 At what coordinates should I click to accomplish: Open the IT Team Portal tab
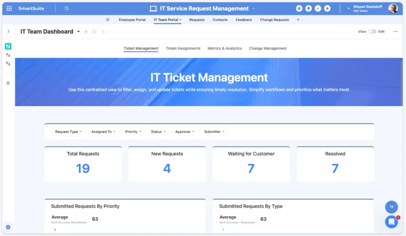point(167,20)
